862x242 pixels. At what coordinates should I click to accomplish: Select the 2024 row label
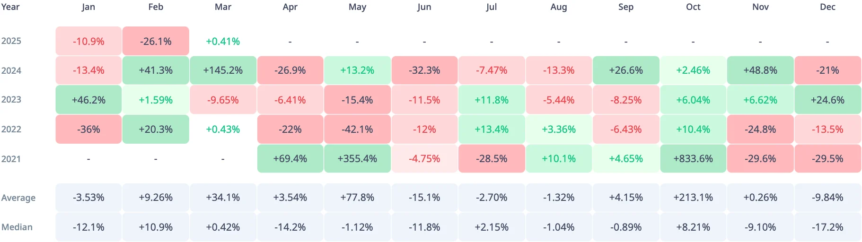coord(11,70)
